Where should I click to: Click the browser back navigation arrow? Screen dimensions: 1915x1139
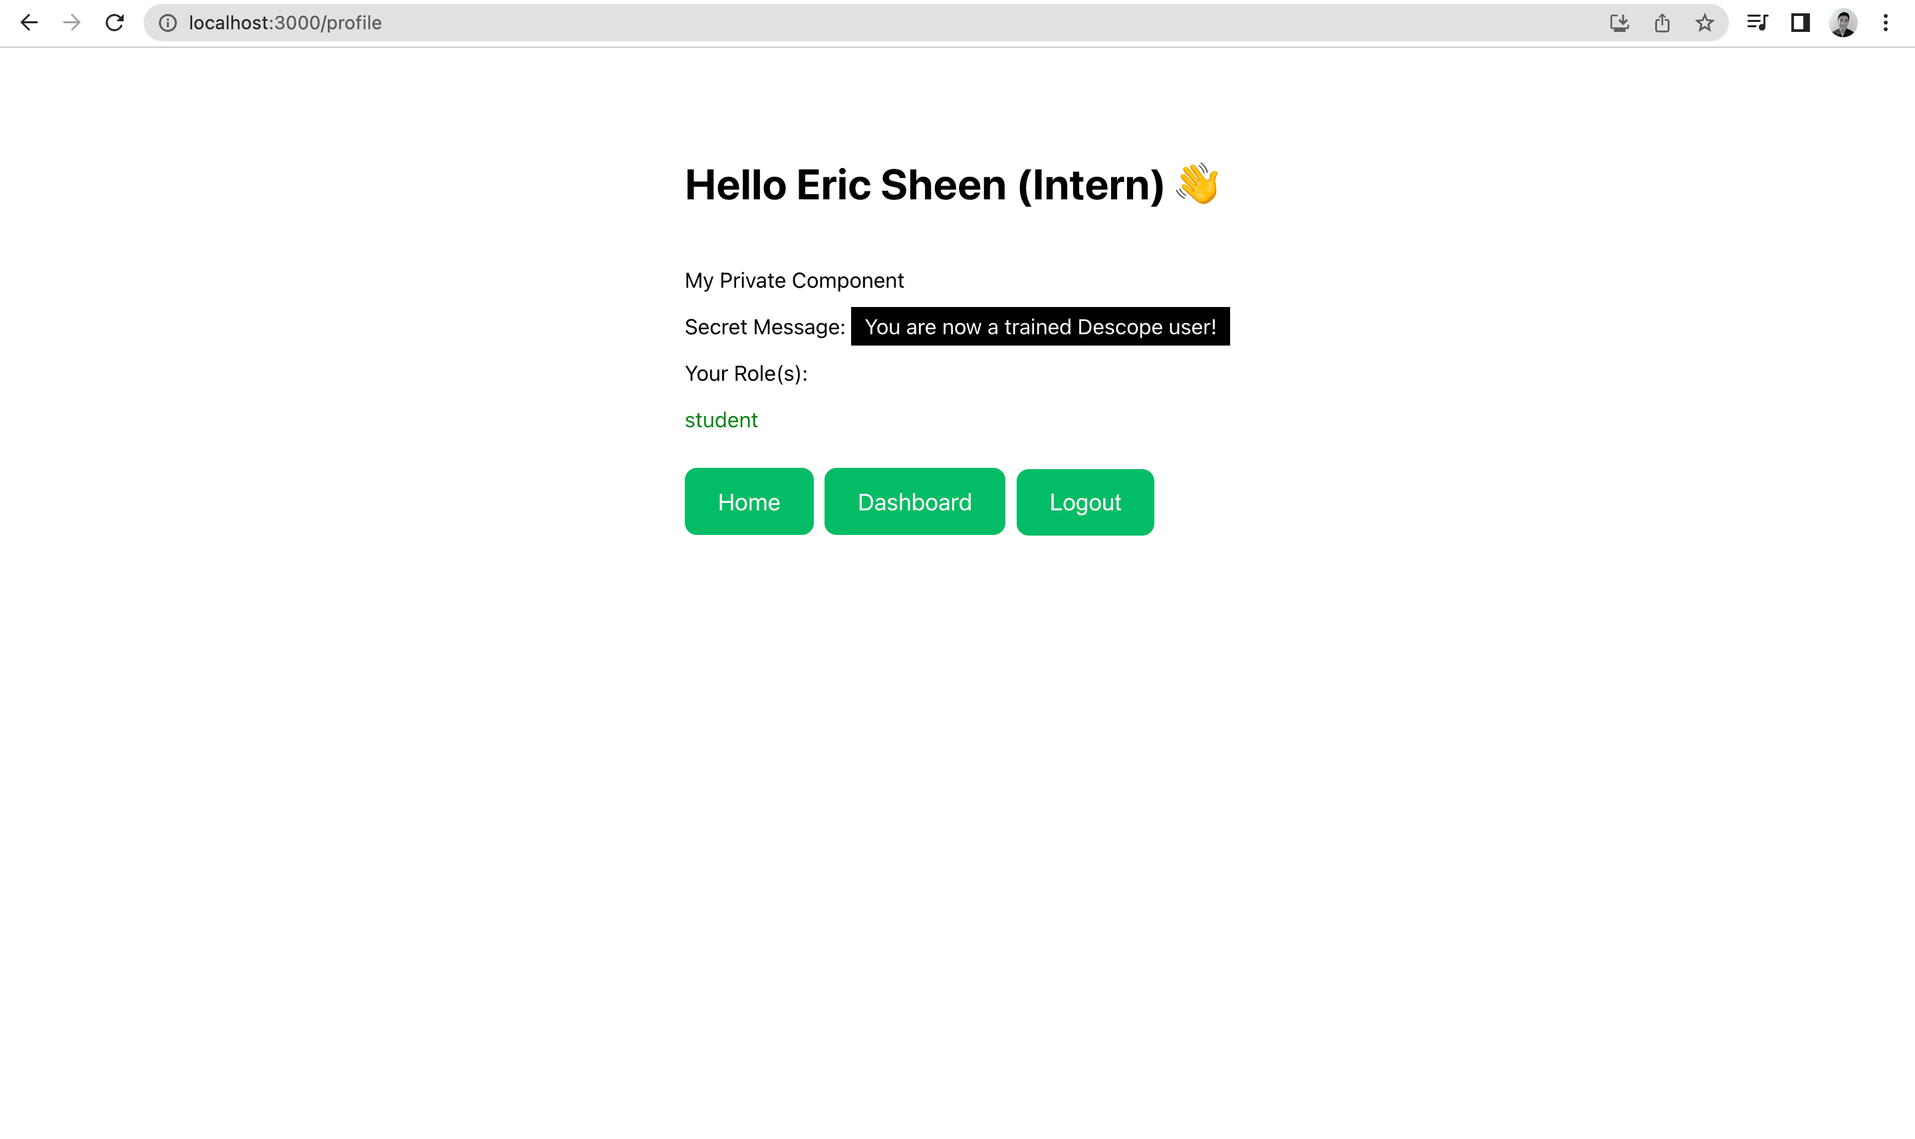[x=29, y=22]
